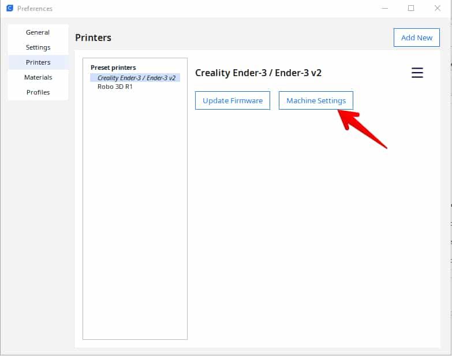The height and width of the screenshot is (356, 452).
Task: Maximize the Preferences window
Action: (411, 9)
